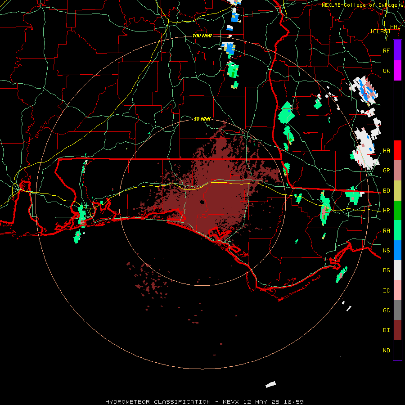Select the dusty-pink GR graupel swatch
The width and height of the screenshot is (405, 405).
tap(397, 171)
